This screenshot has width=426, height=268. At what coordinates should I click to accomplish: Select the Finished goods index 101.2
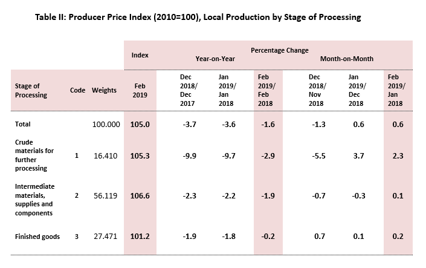pyautogui.click(x=140, y=237)
